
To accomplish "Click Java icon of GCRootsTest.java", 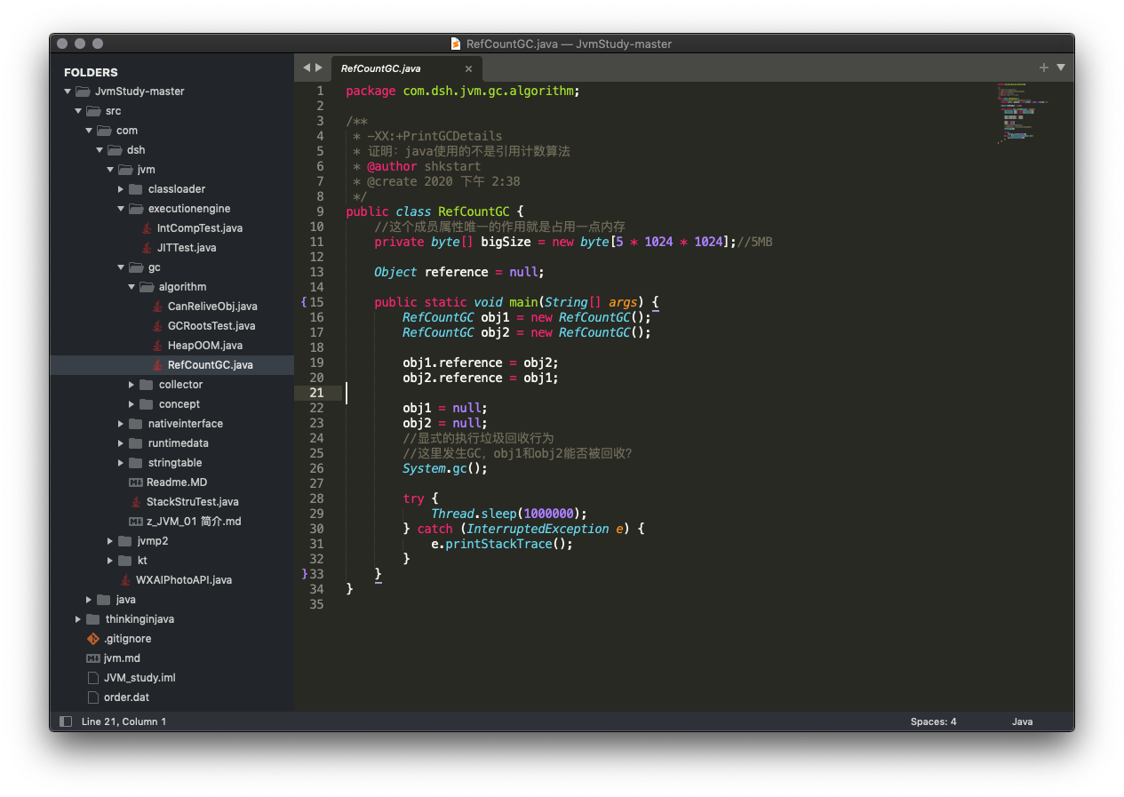I will [x=157, y=326].
